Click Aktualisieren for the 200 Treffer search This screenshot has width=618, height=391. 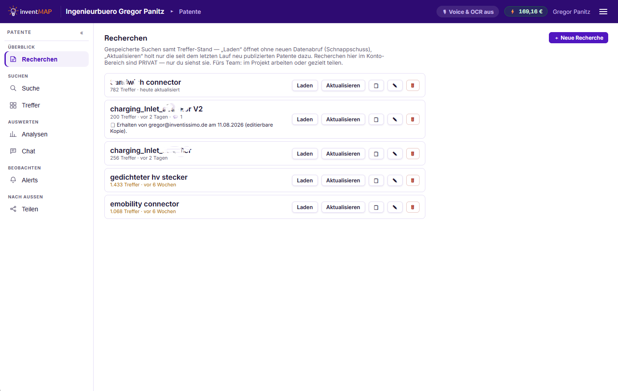click(x=343, y=119)
